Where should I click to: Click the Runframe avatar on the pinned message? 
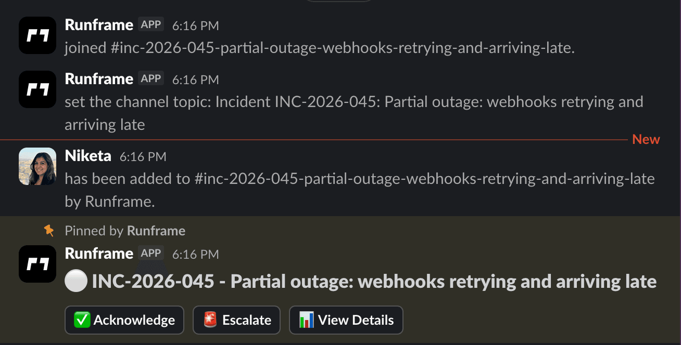point(37,264)
